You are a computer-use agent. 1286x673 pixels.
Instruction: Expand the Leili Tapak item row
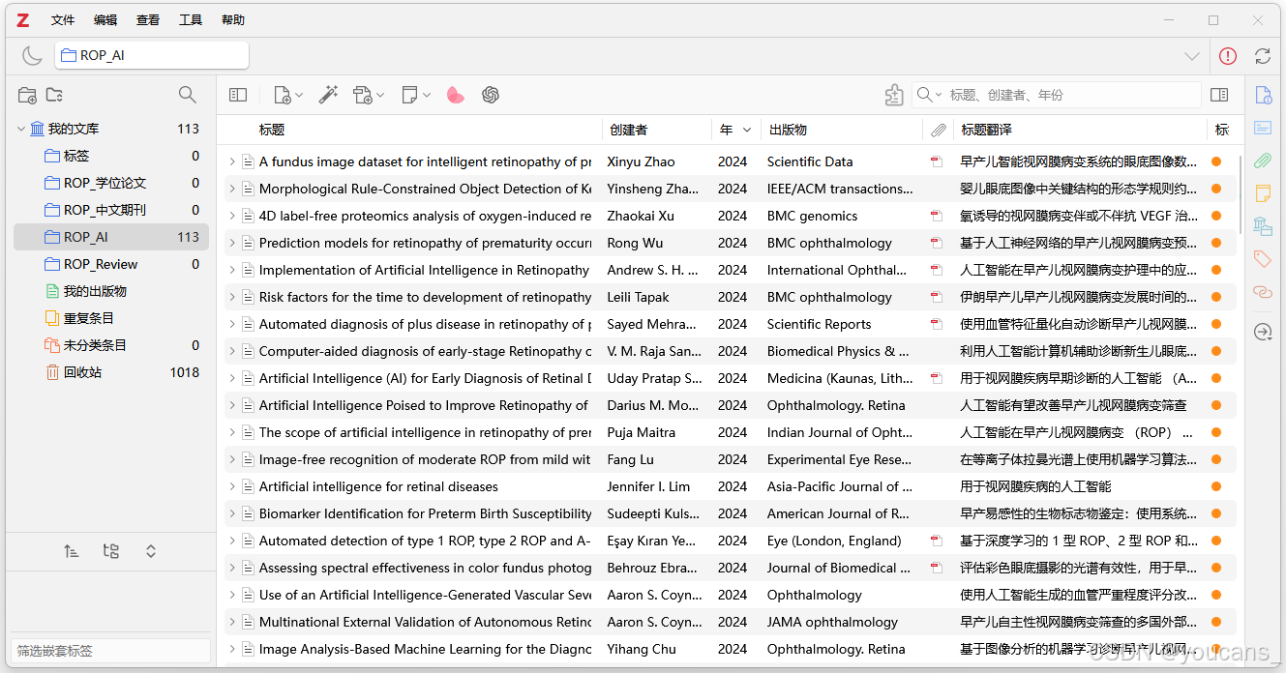tap(232, 297)
